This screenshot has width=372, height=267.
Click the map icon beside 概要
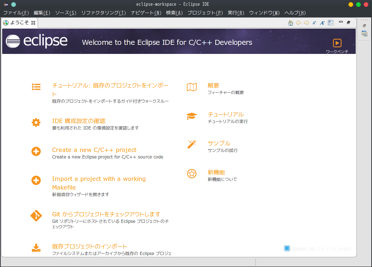(192, 87)
